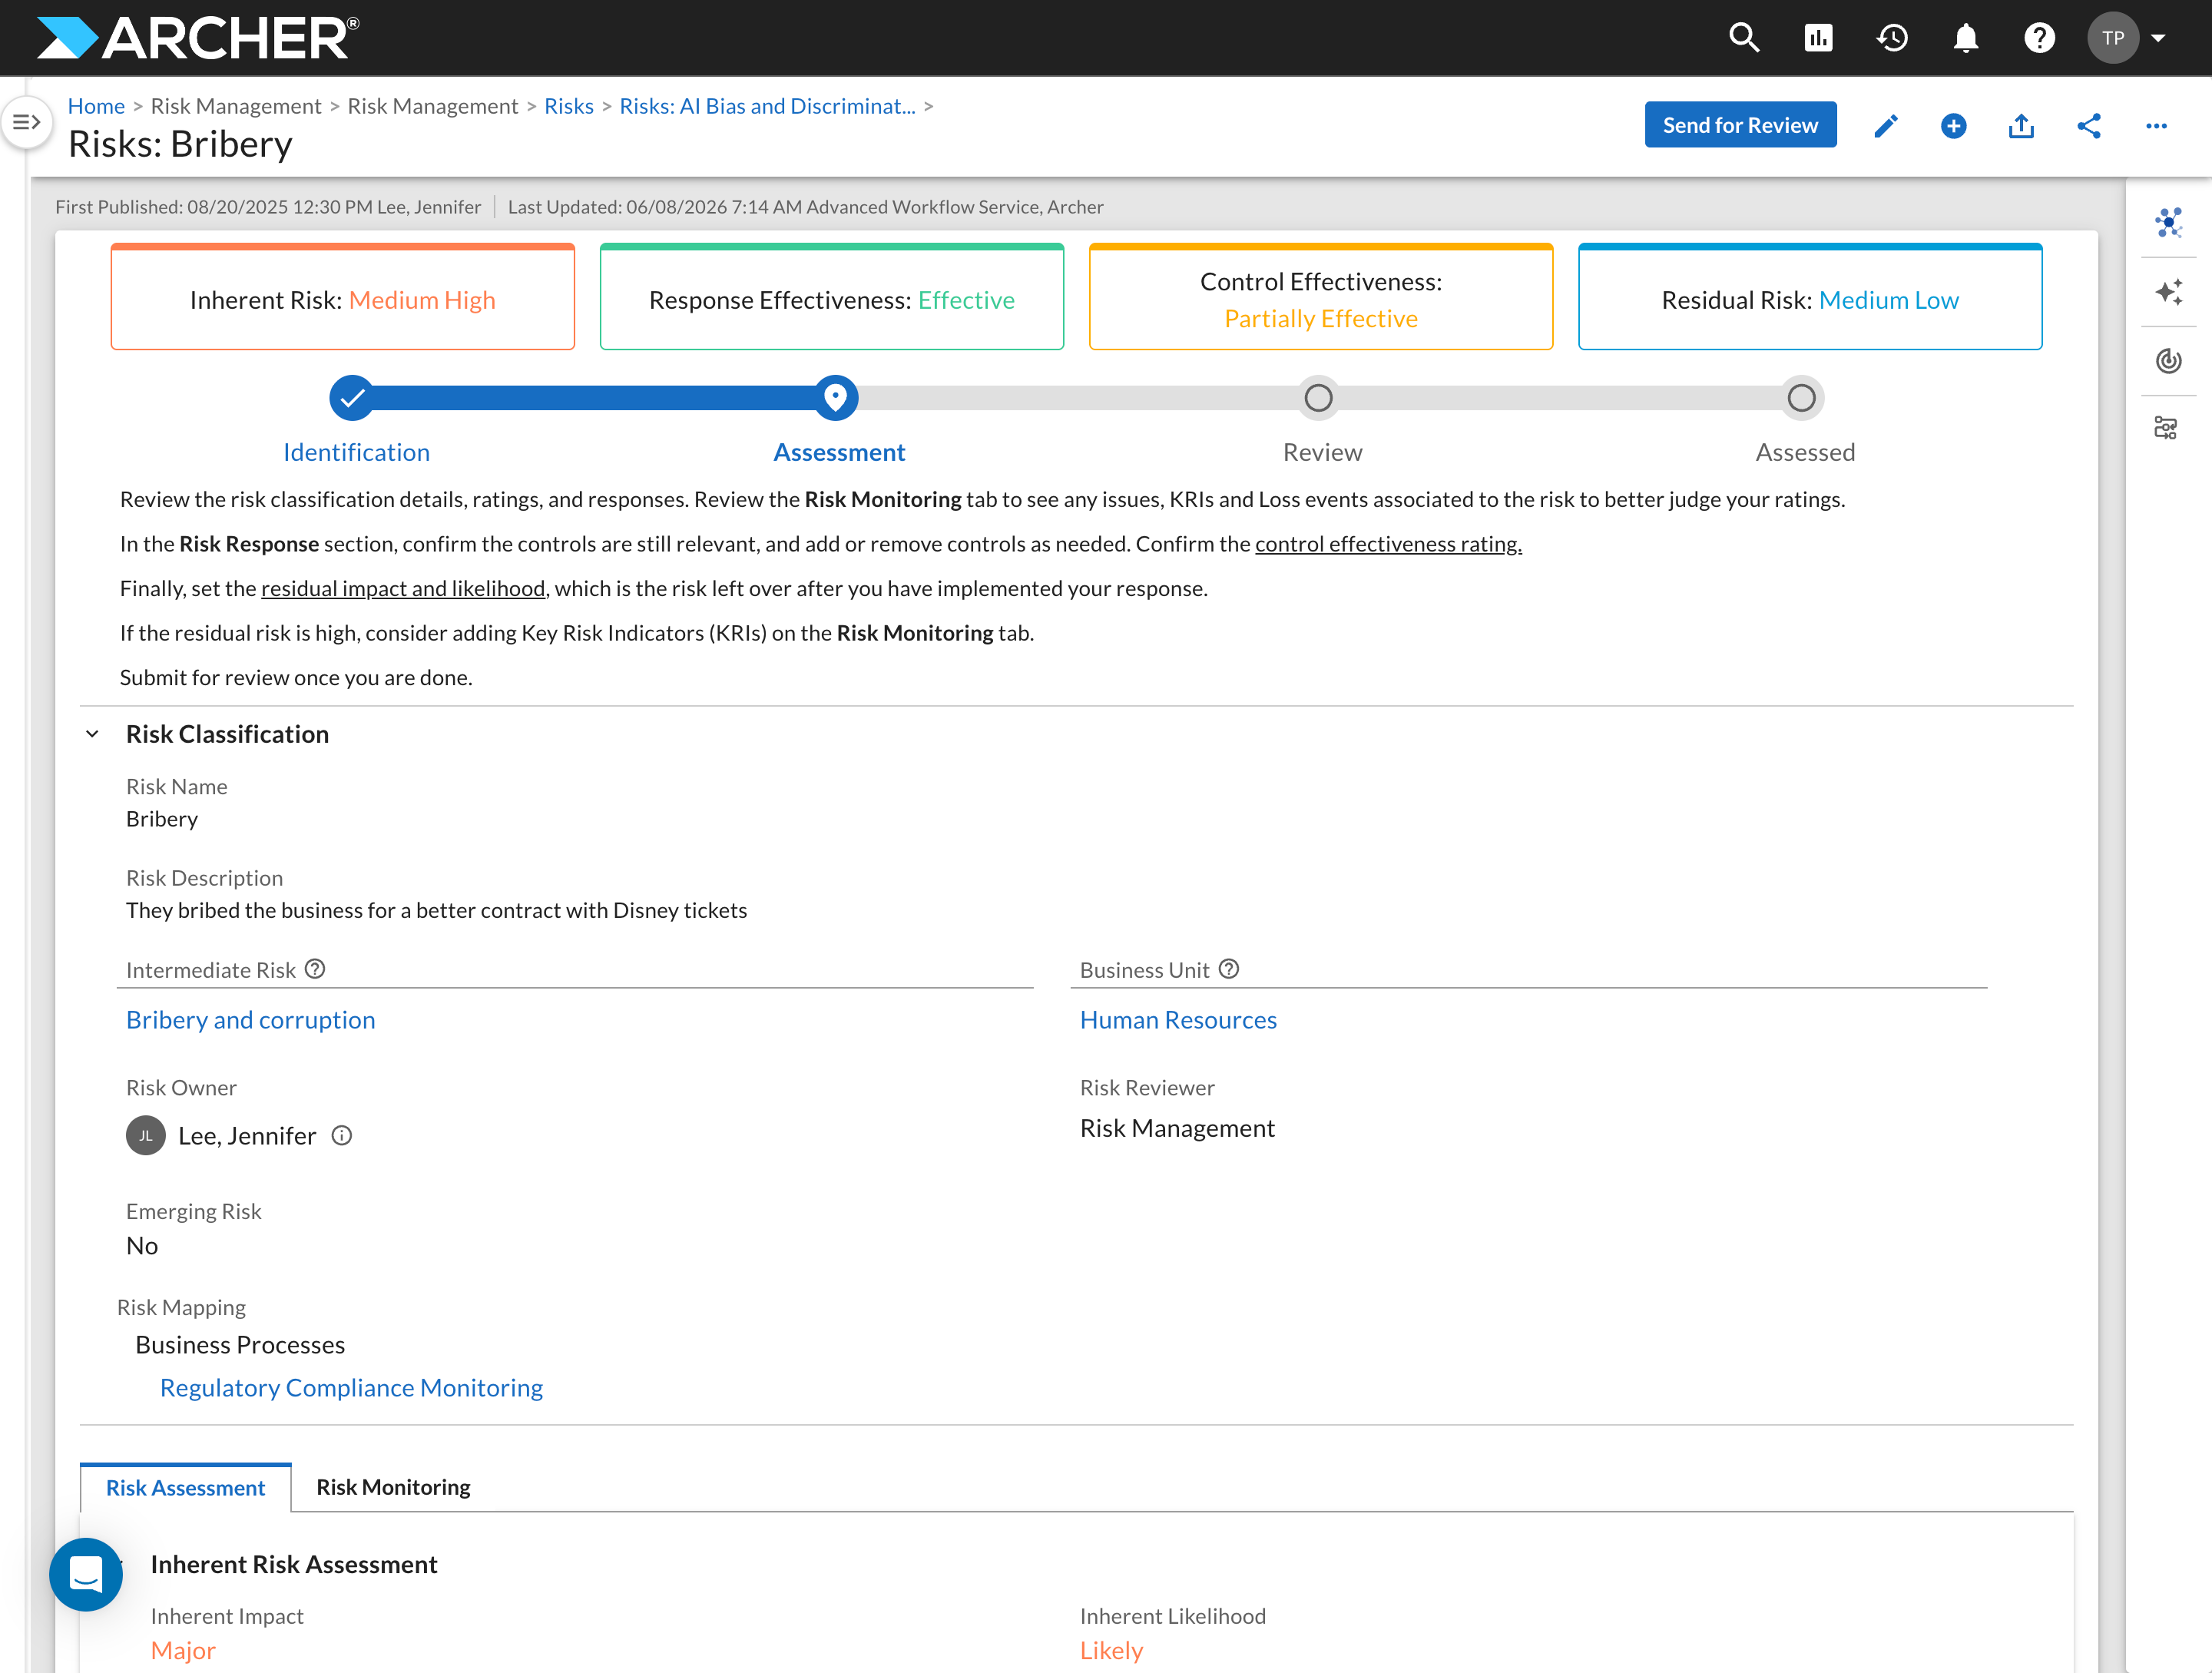Open the reports dashboard icon

[1818, 38]
